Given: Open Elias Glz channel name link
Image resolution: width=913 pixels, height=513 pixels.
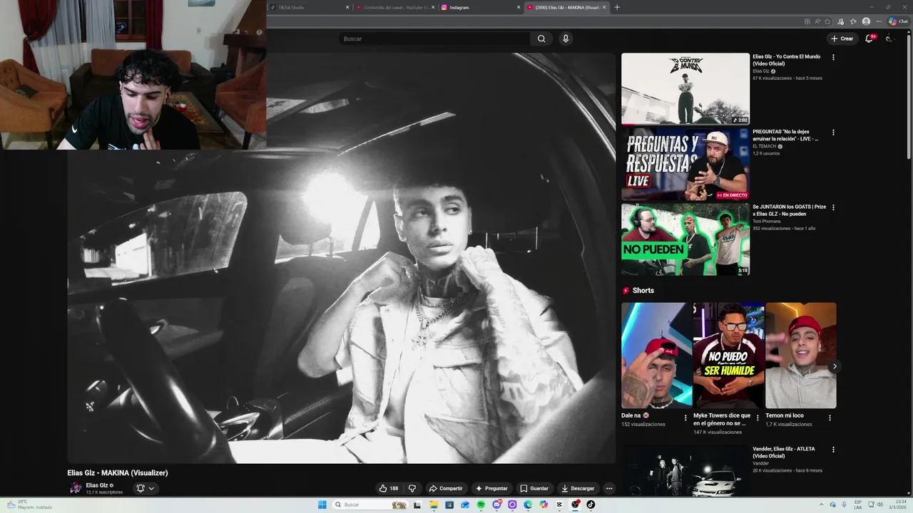Looking at the screenshot, I should (x=97, y=485).
